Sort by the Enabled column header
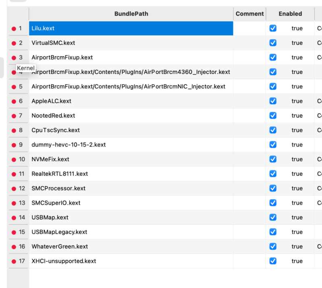The image size is (322, 288). [290, 13]
